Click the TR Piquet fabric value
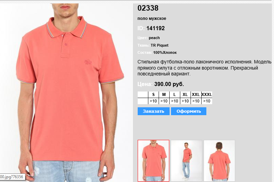 coord(159,45)
